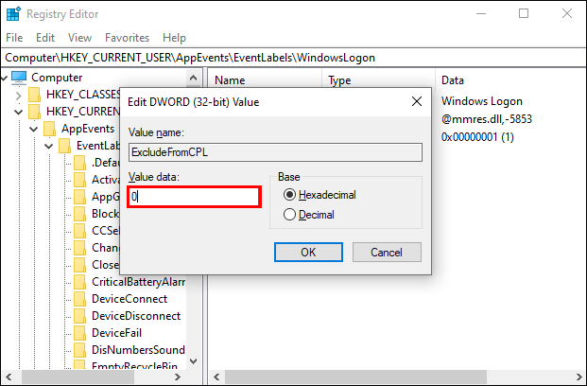Select the Hexadecimal base option
Image resolution: width=587 pixels, height=386 pixels.
[290, 194]
